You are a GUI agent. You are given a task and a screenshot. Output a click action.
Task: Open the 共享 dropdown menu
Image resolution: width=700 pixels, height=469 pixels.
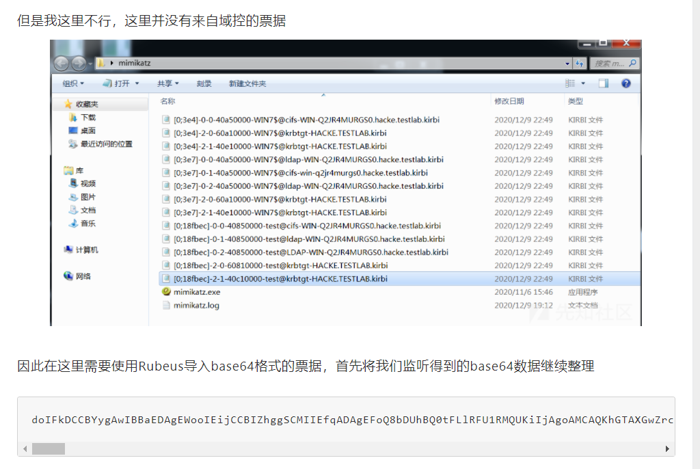coord(168,83)
